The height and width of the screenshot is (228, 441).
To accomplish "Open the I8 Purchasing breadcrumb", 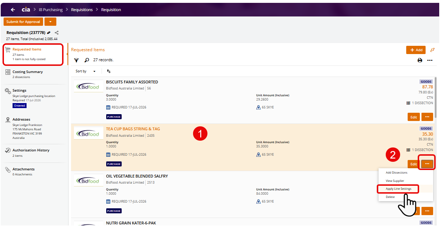I will click(x=51, y=10).
